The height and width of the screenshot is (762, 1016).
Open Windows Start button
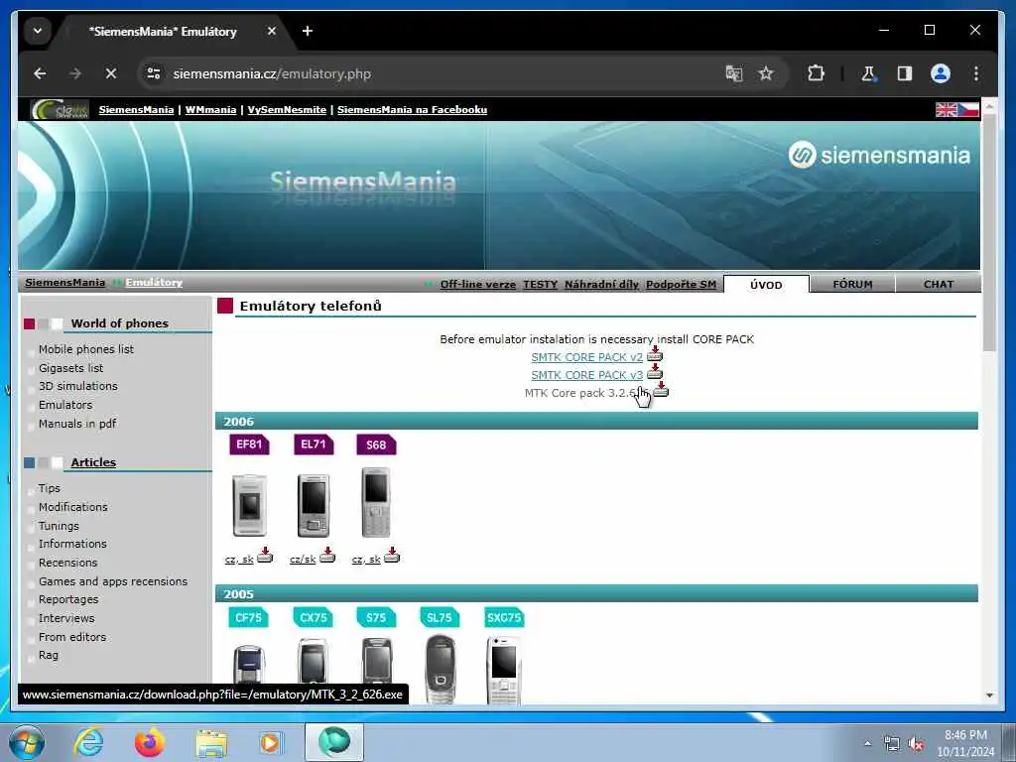(27, 742)
